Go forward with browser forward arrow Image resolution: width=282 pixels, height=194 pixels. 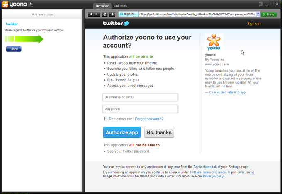97,14
